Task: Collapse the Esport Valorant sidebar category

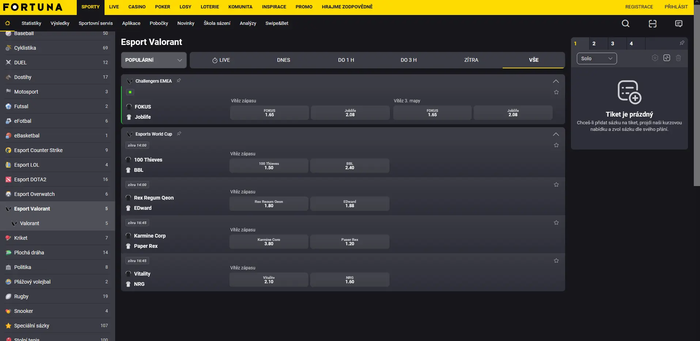Action: 57,209
